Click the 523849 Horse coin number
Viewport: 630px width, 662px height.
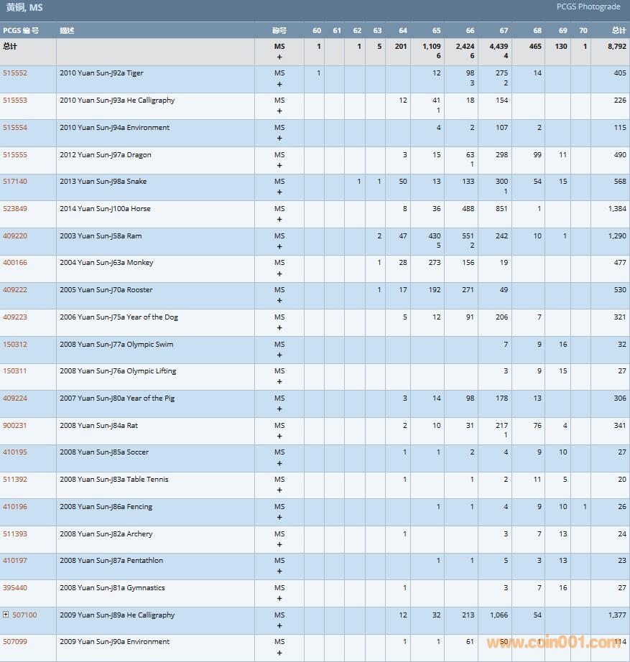pyautogui.click(x=15, y=209)
